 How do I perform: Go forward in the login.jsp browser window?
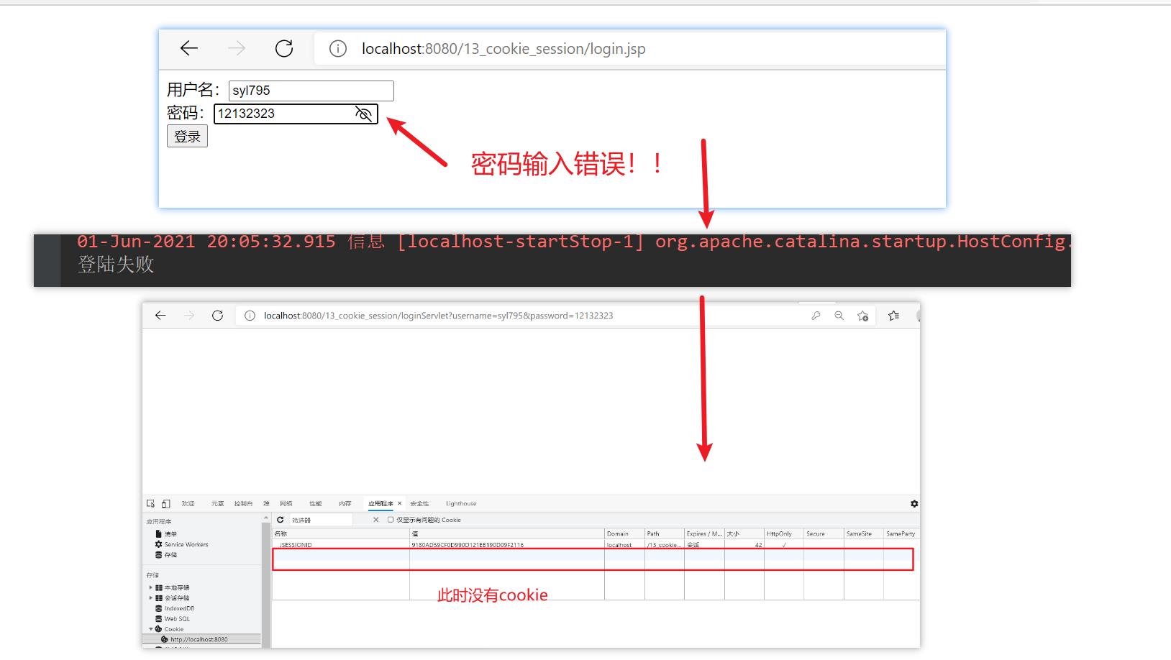[237, 48]
